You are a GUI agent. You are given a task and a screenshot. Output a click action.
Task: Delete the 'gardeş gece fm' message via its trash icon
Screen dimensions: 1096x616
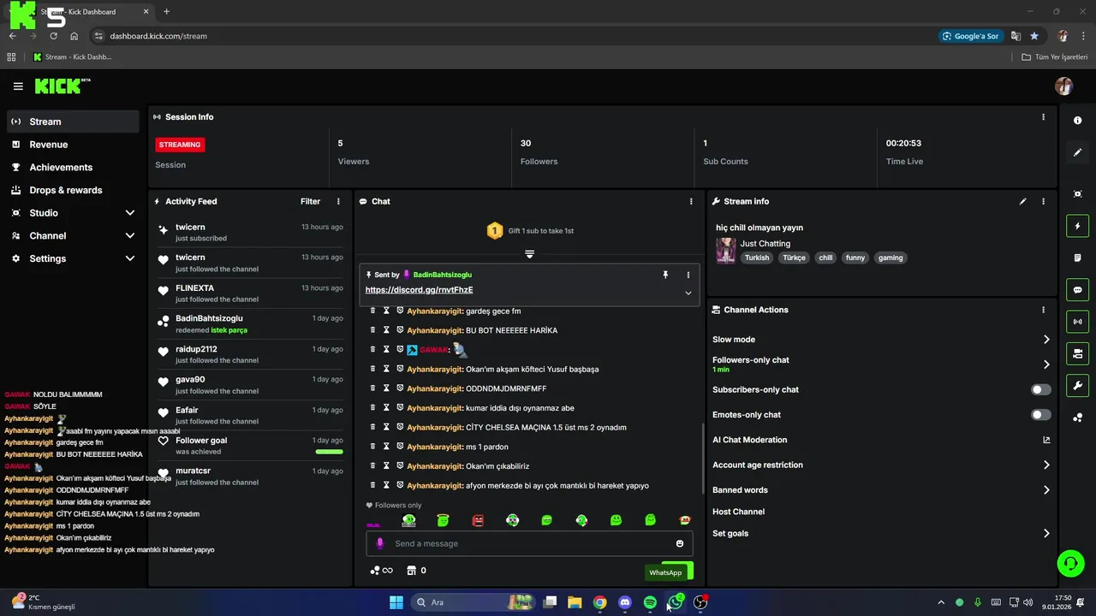[372, 311]
